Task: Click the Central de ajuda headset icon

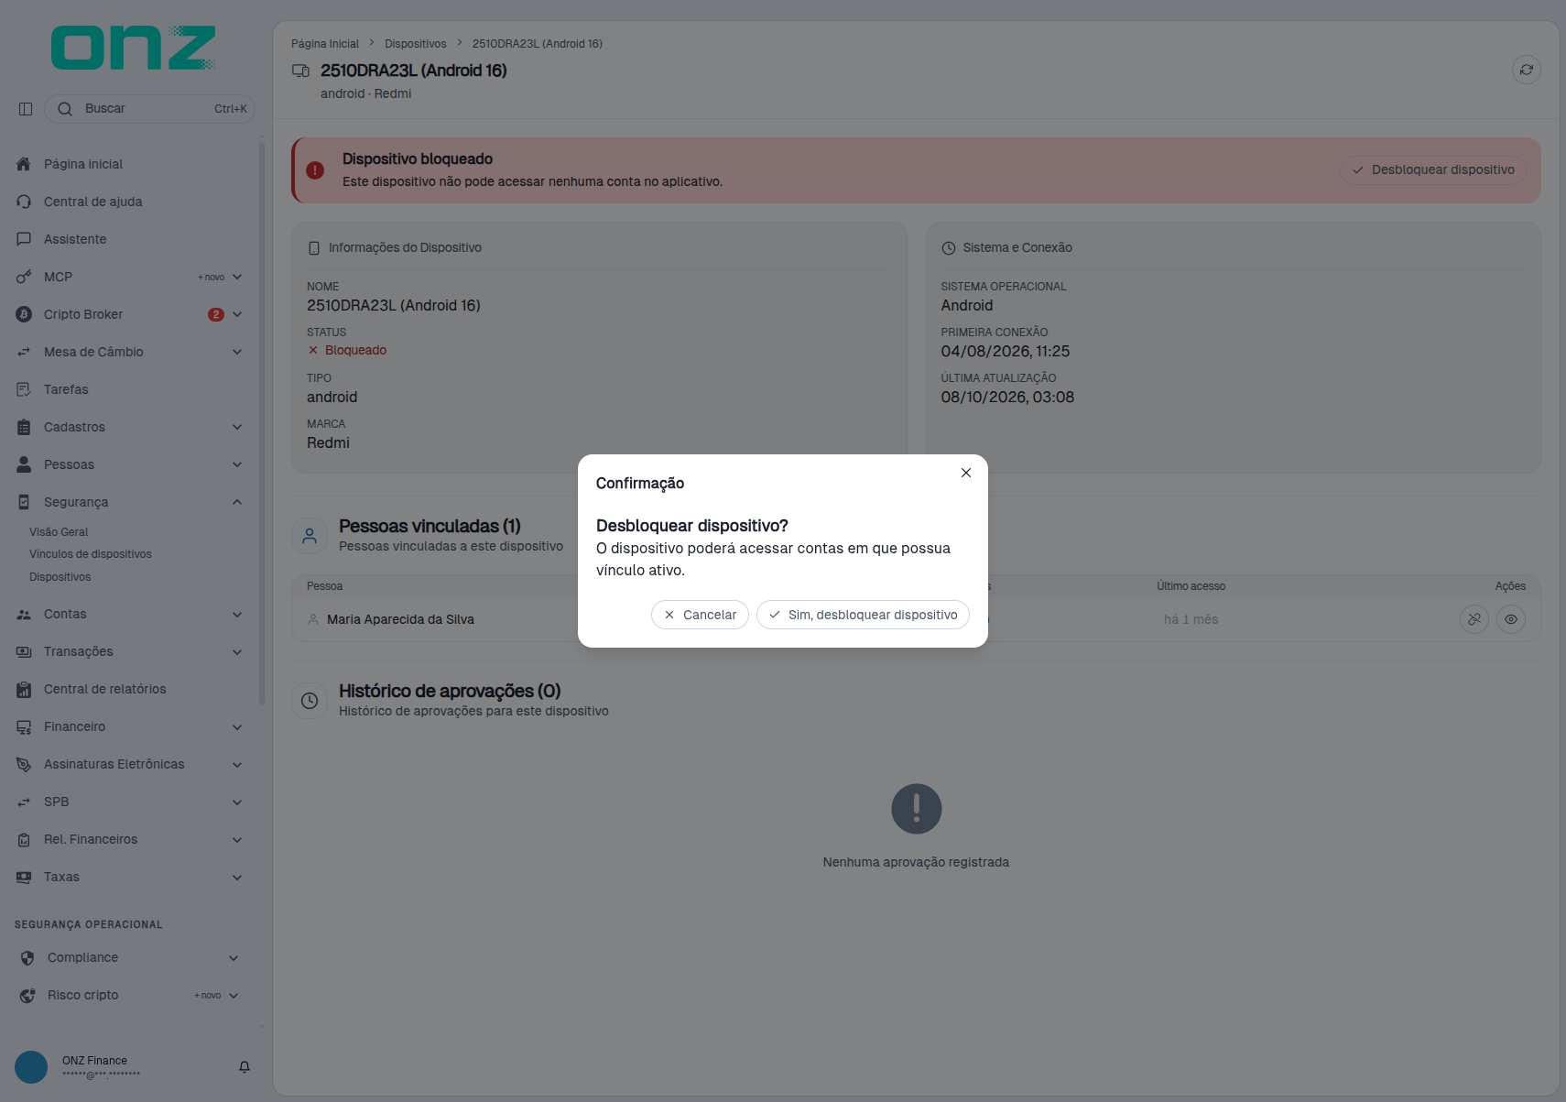Action: coord(24,202)
